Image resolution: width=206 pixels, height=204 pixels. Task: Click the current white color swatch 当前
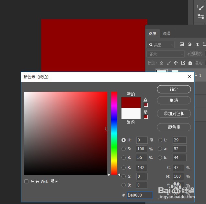pyautogui.click(x=131, y=114)
